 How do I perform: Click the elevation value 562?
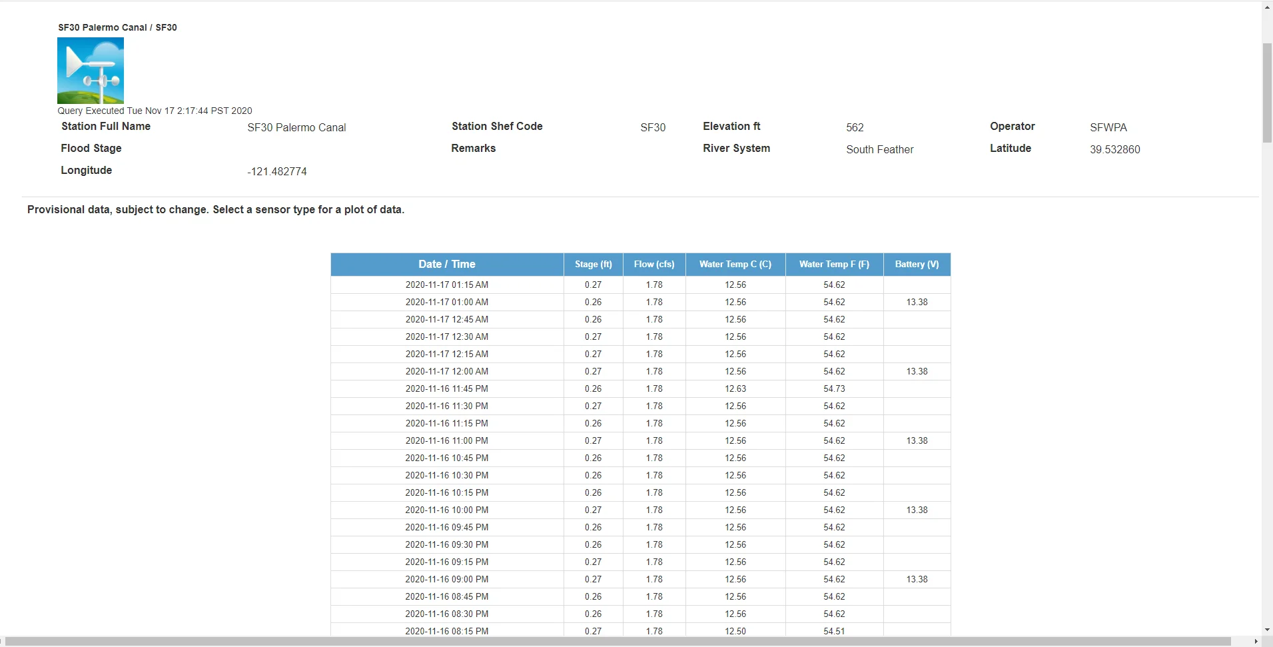pyautogui.click(x=855, y=127)
